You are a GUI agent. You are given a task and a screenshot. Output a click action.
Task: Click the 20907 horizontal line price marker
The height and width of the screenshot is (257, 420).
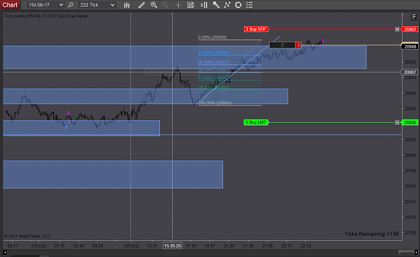point(410,72)
